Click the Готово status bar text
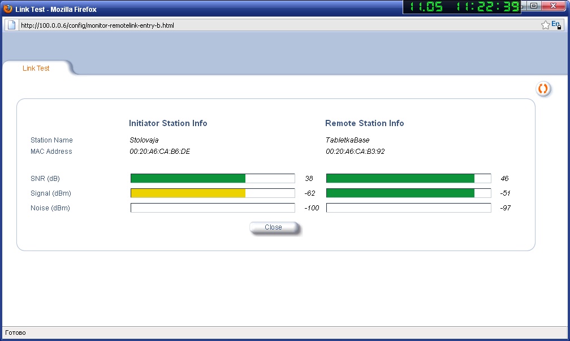The width and height of the screenshot is (570, 341). [x=15, y=333]
